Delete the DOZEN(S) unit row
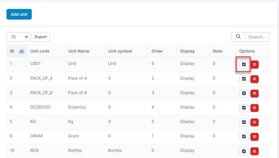Screen dimensions: 279x158 pos(254,108)
